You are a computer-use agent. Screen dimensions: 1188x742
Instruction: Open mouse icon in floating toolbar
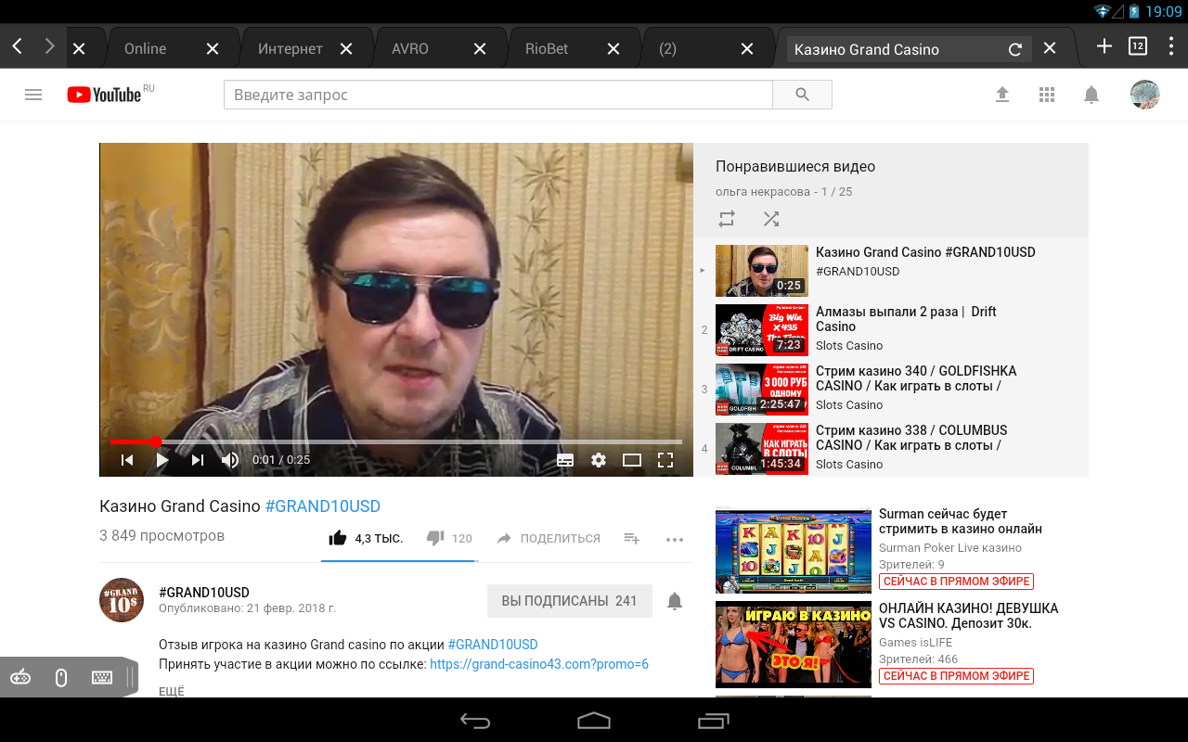point(61,678)
